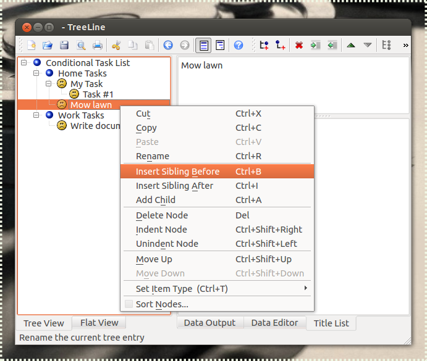
Task: Choose Cut from the context menu
Action: [x=218, y=114]
